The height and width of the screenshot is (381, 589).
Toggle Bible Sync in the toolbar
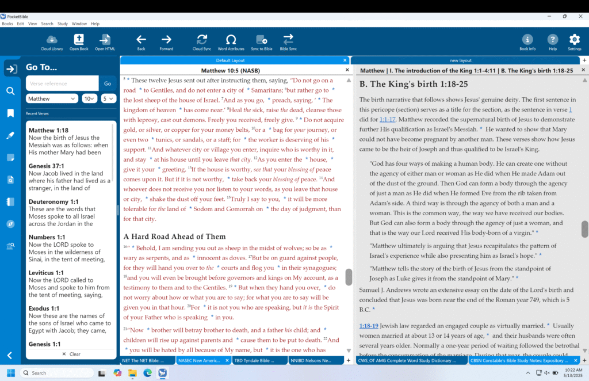(288, 42)
